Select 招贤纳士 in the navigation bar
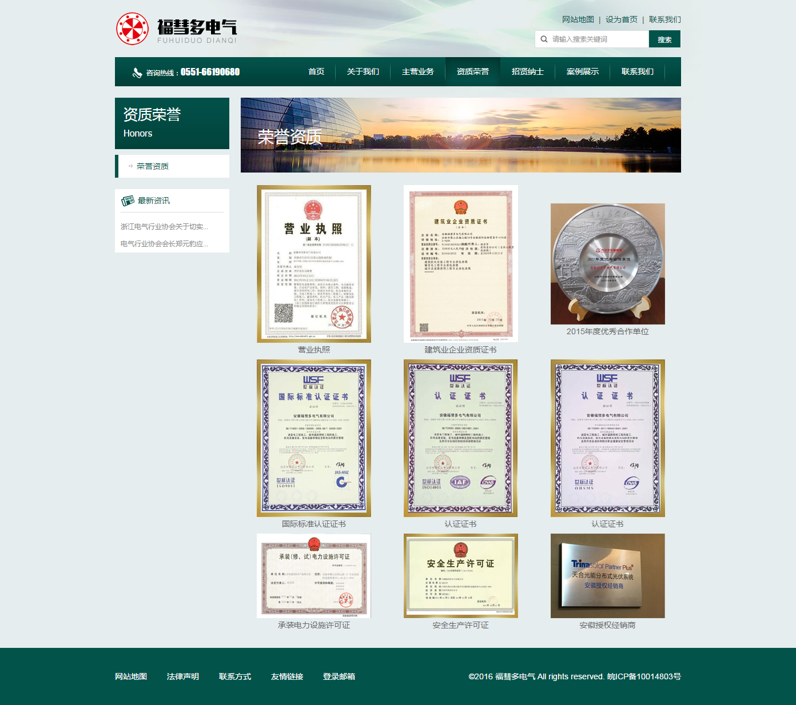 (527, 72)
